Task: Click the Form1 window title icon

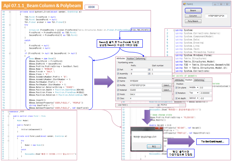Action: coord(184,4)
